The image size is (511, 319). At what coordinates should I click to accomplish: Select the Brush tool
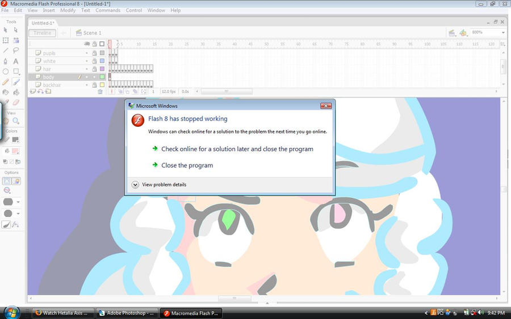pos(16,82)
